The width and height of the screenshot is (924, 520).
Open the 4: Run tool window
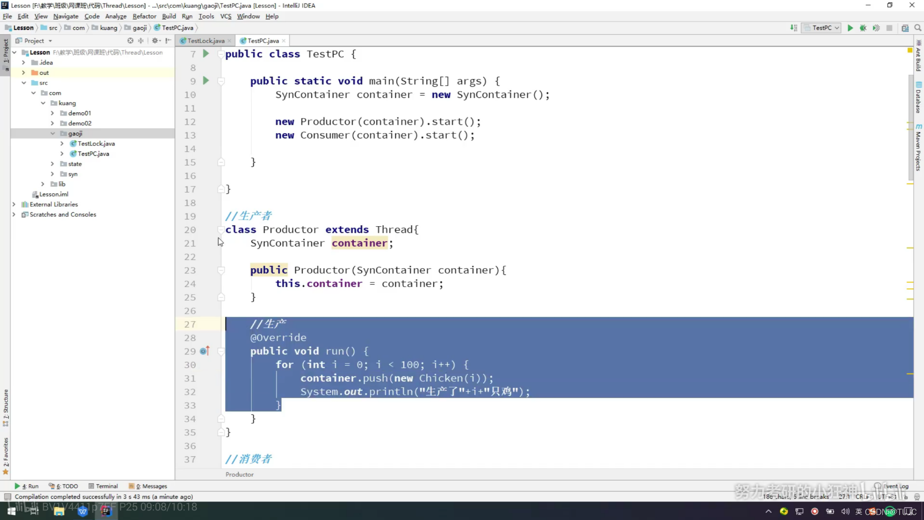(26, 486)
